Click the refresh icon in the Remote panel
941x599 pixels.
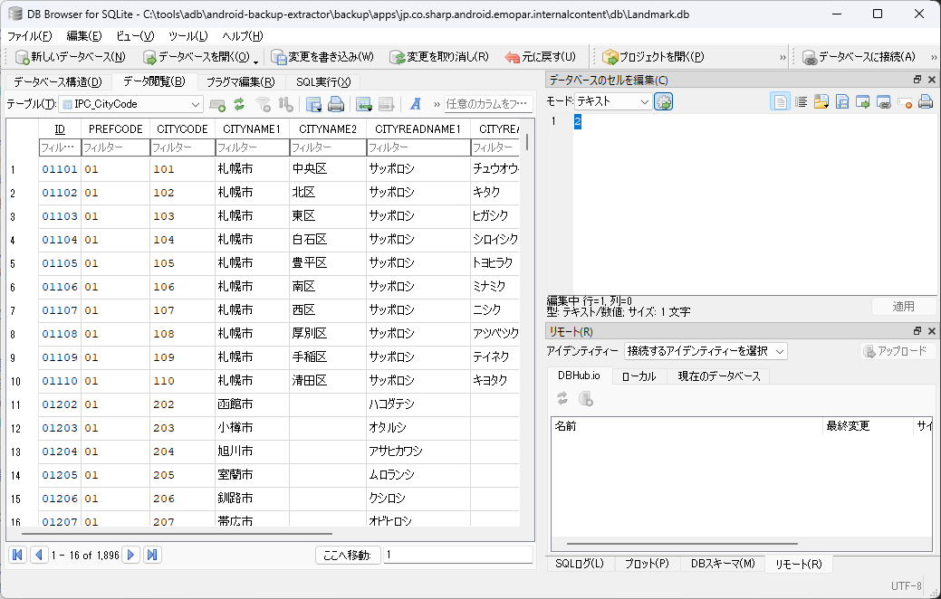[562, 399]
